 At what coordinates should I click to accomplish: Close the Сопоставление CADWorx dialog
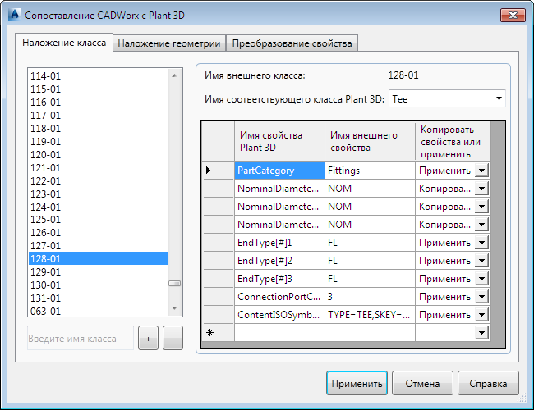(x=513, y=15)
